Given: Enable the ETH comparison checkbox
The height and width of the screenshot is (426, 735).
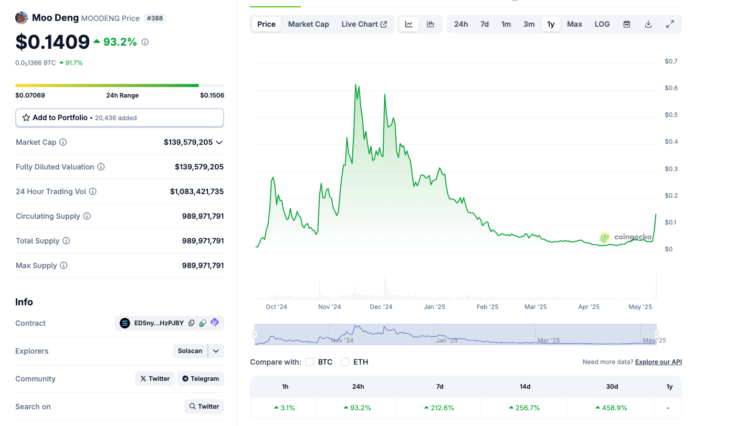Looking at the screenshot, I should coord(345,362).
